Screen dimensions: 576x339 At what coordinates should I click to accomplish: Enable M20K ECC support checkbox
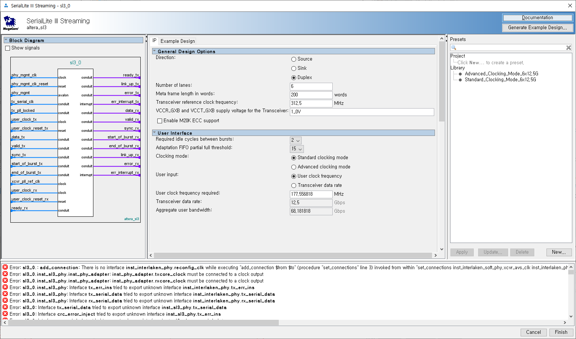[x=160, y=121]
